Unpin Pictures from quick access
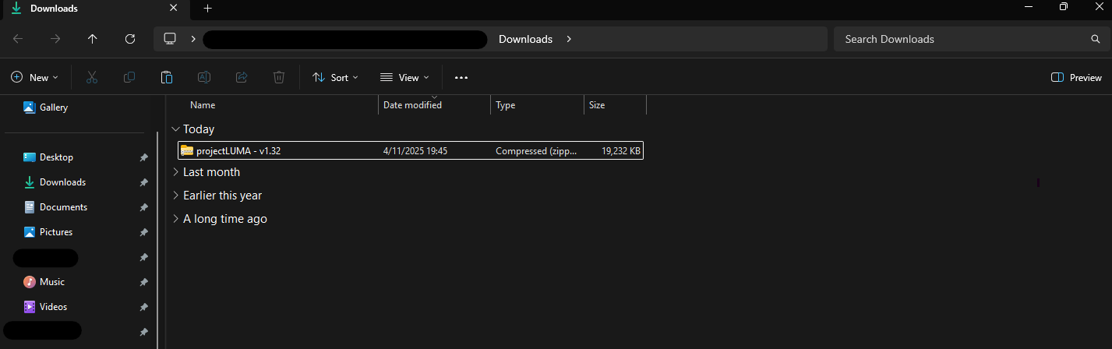1112x349 pixels. pos(143,232)
